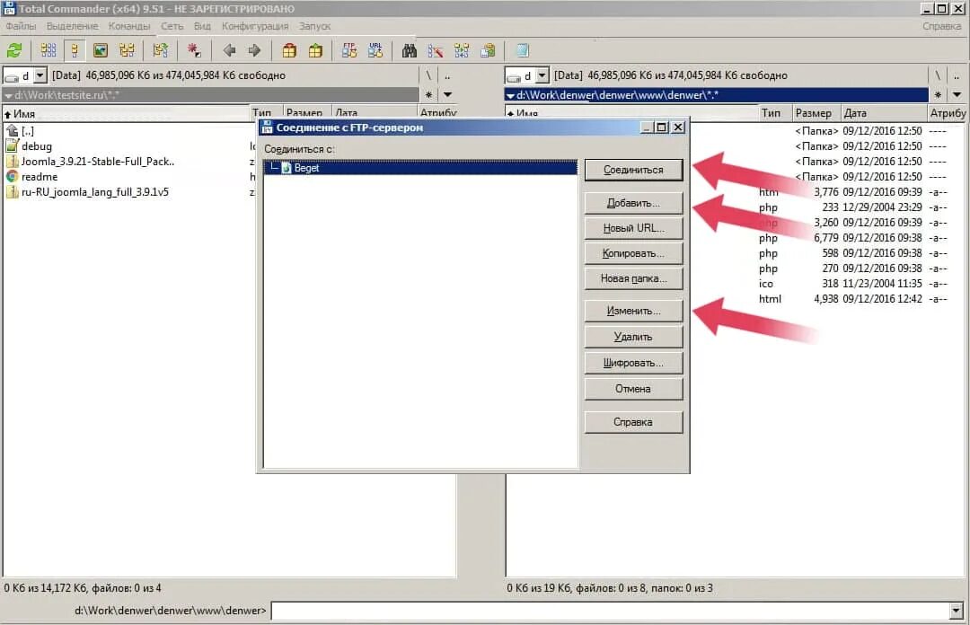Click the Новый URL... button
The width and height of the screenshot is (970, 625).
(x=633, y=228)
